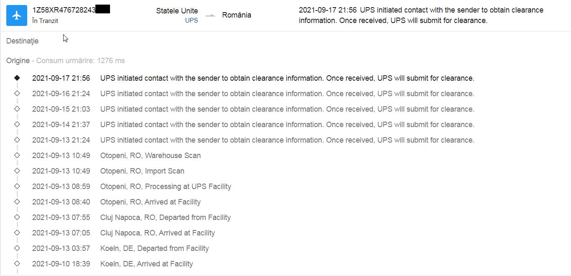This screenshot has width=571, height=276.
Task: Click the latest status summary in the header
Action: [421, 15]
